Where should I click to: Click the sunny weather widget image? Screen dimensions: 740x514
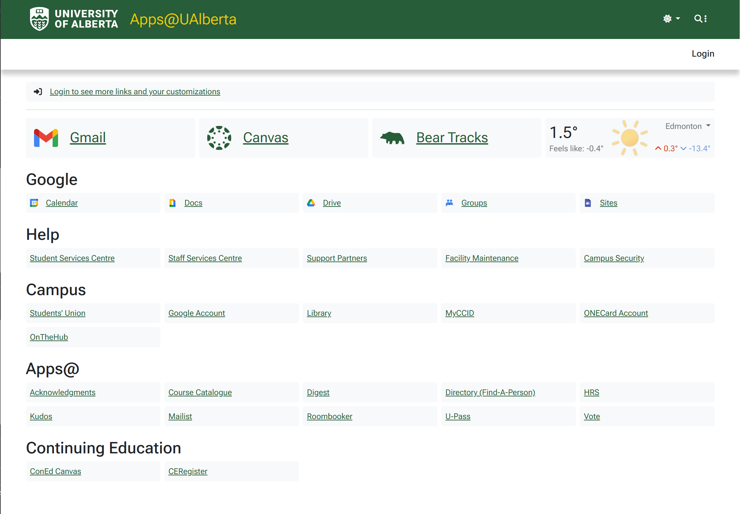click(x=630, y=138)
